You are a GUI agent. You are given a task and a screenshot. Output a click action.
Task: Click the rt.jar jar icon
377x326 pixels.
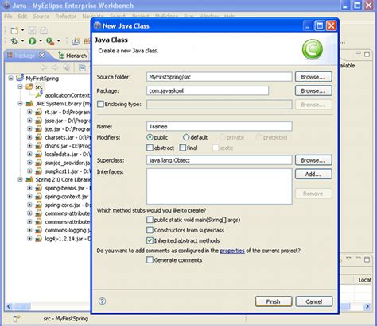click(x=39, y=112)
